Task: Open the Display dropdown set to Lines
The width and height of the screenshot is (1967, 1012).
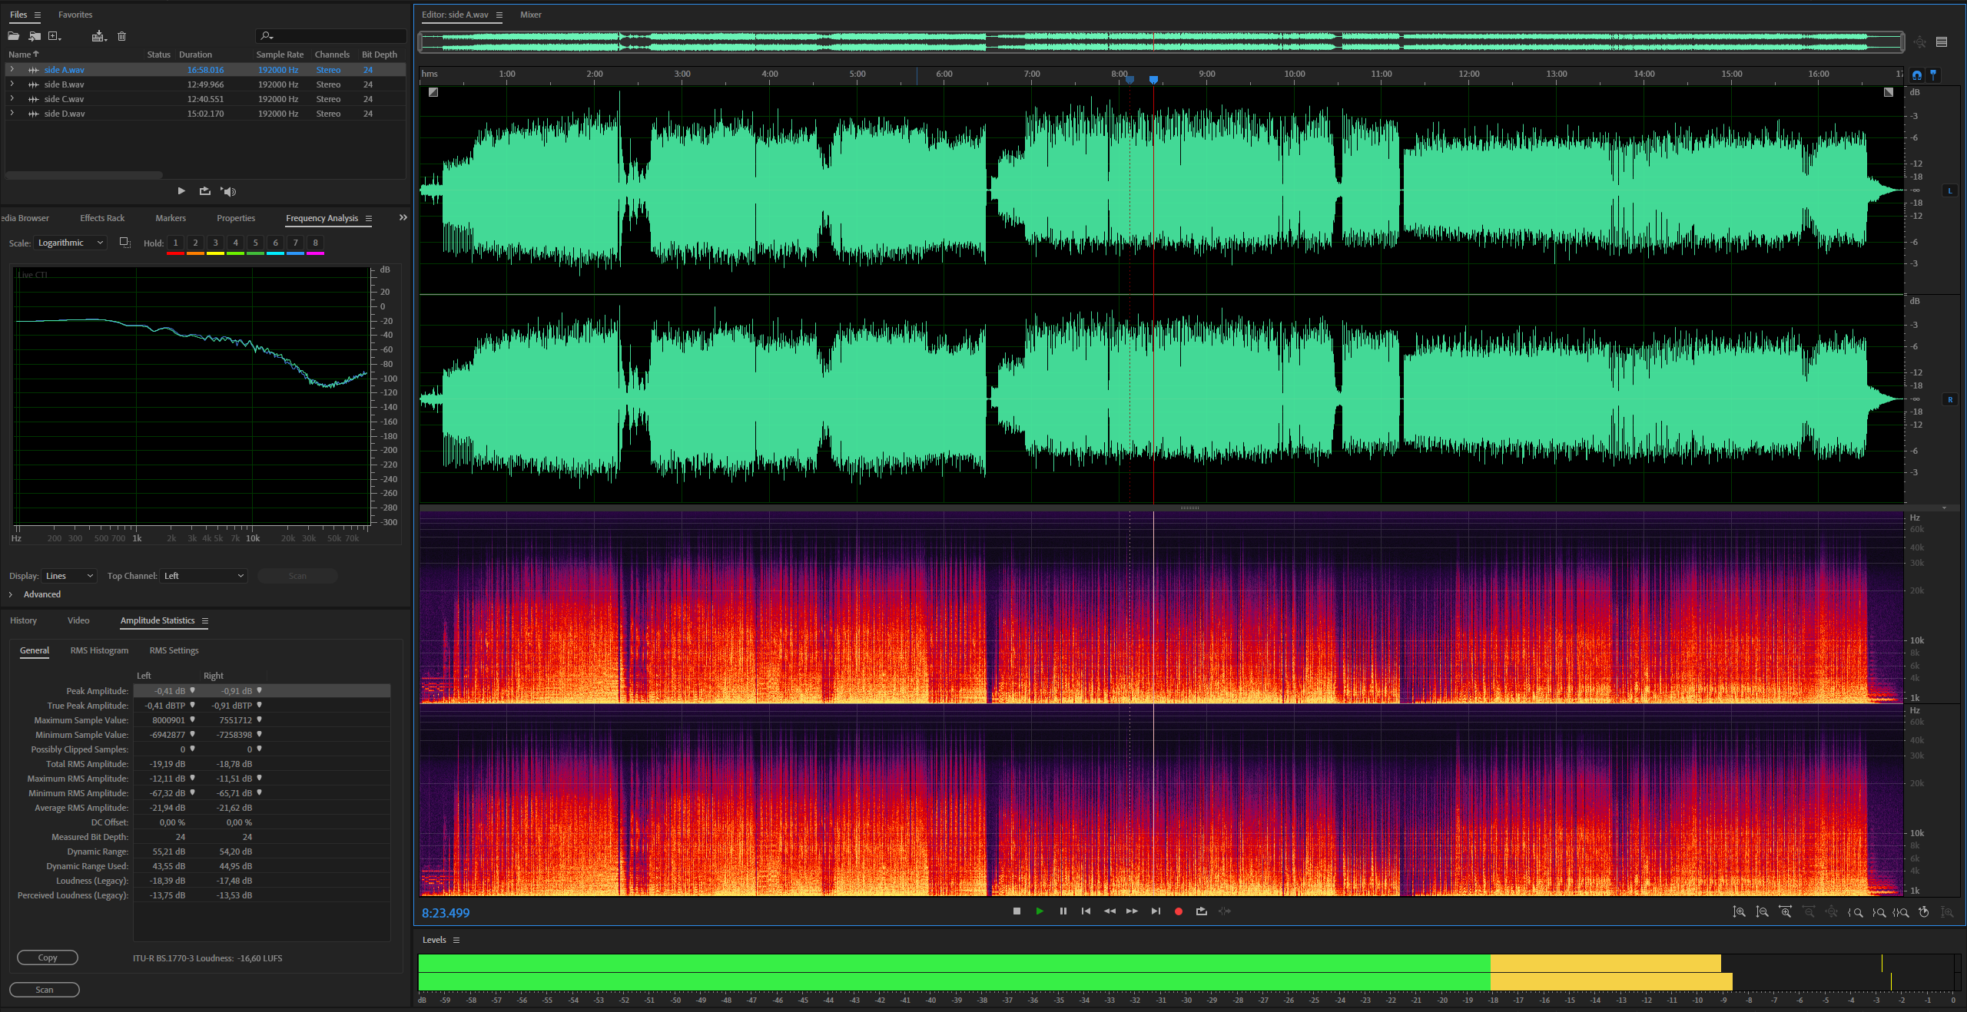Action: point(69,576)
